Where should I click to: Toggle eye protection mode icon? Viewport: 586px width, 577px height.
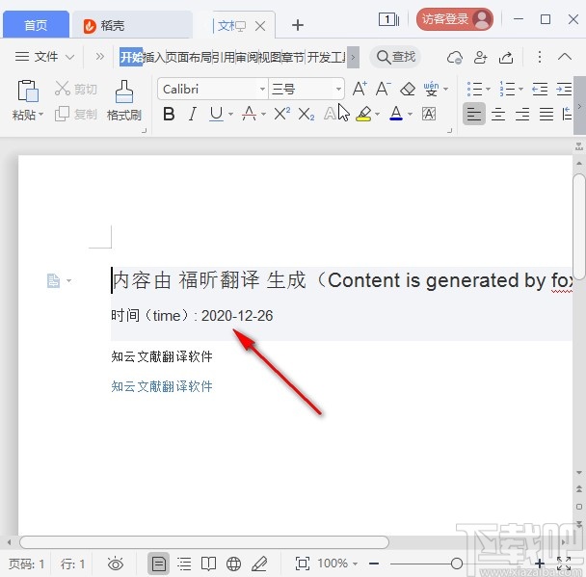[116, 564]
